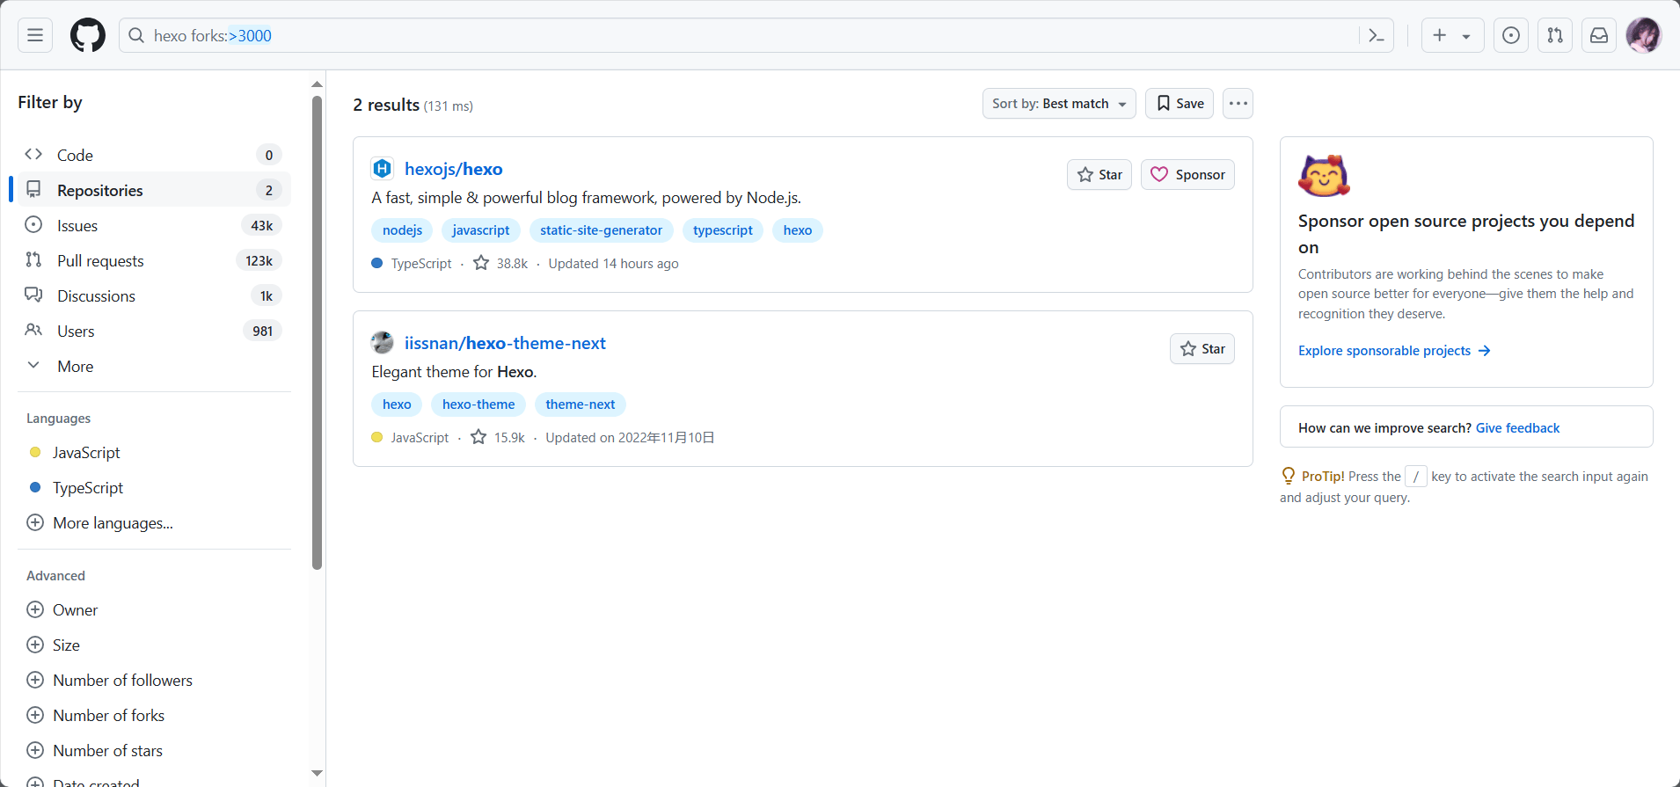Expand the create new plus dropdown
This screenshot has width=1680, height=787.
pyautogui.click(x=1452, y=35)
